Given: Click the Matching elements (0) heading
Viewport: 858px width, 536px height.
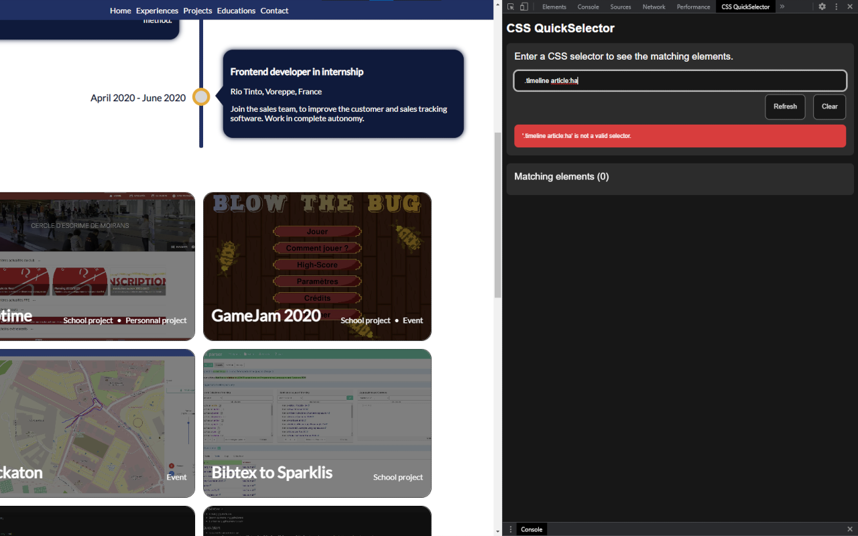Looking at the screenshot, I should pos(562,177).
